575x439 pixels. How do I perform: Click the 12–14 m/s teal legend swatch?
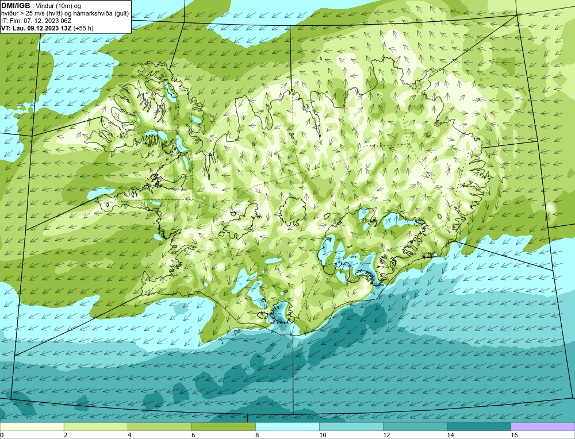(415, 426)
